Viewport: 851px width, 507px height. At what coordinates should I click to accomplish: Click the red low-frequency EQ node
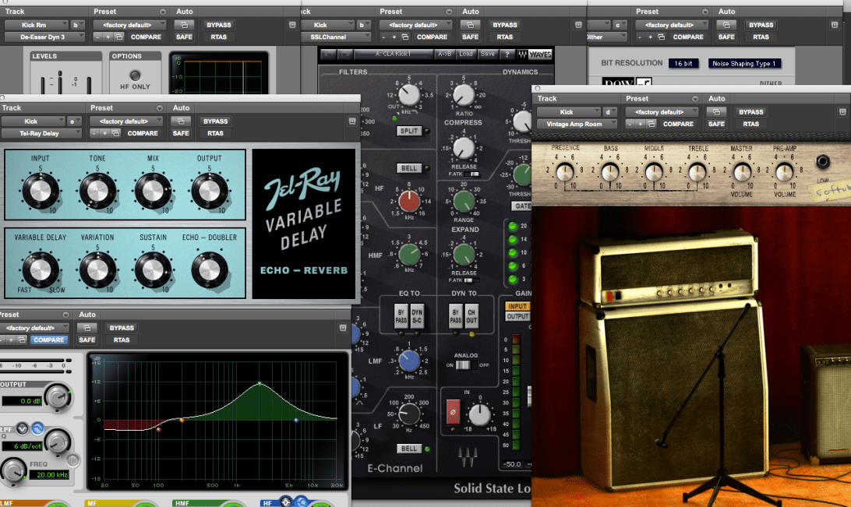159,428
